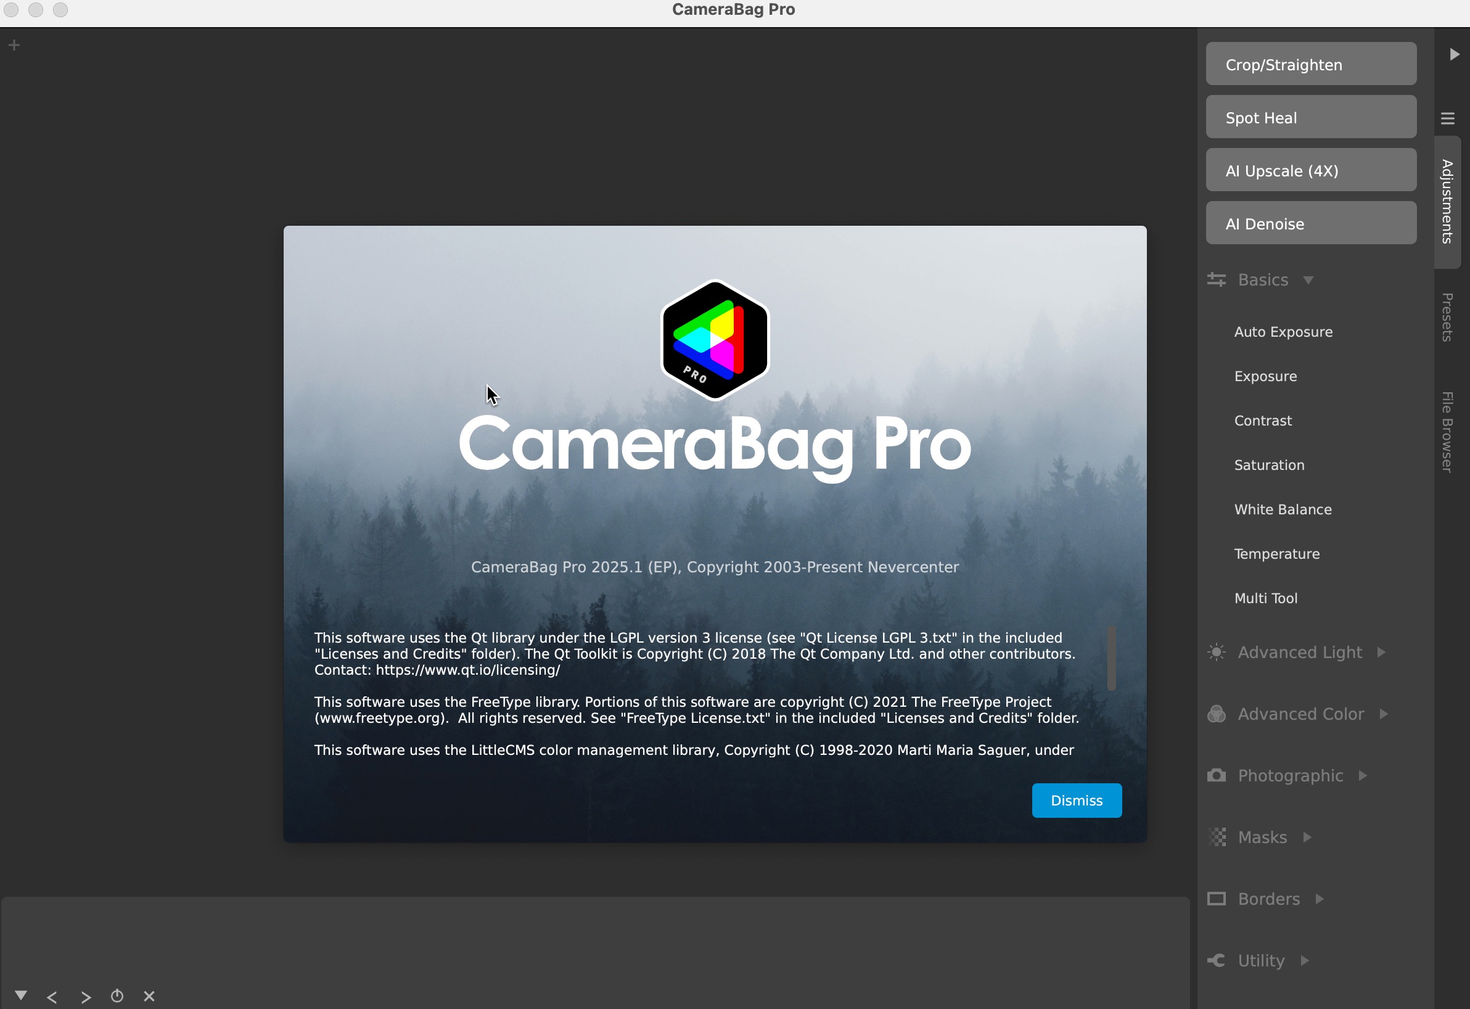1470x1009 pixels.
Task: Click the Borders section label
Action: (x=1268, y=899)
